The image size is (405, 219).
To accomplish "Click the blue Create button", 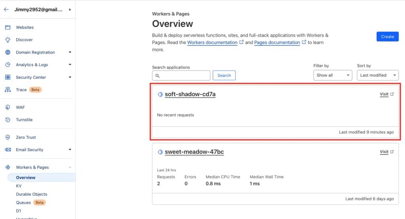I will pyautogui.click(x=388, y=37).
